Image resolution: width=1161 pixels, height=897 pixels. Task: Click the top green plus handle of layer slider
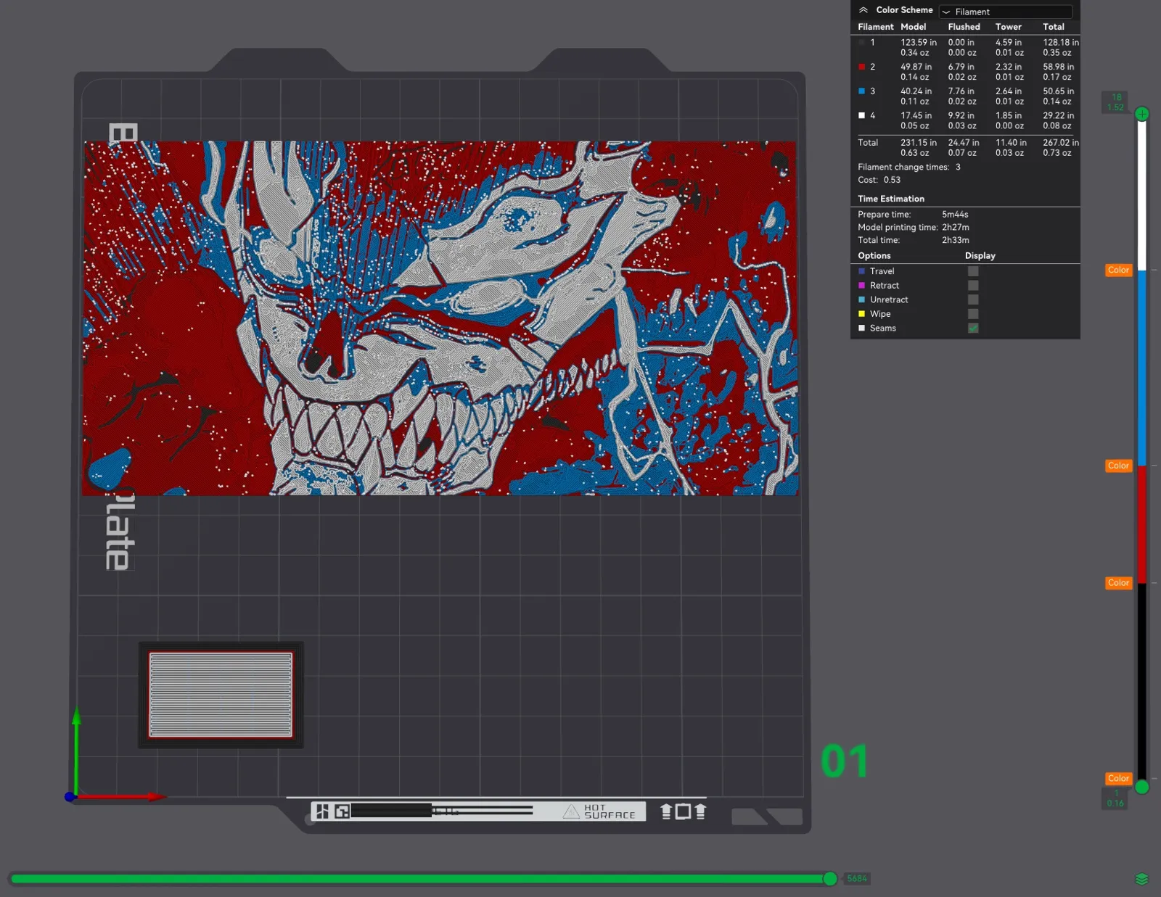click(1141, 114)
